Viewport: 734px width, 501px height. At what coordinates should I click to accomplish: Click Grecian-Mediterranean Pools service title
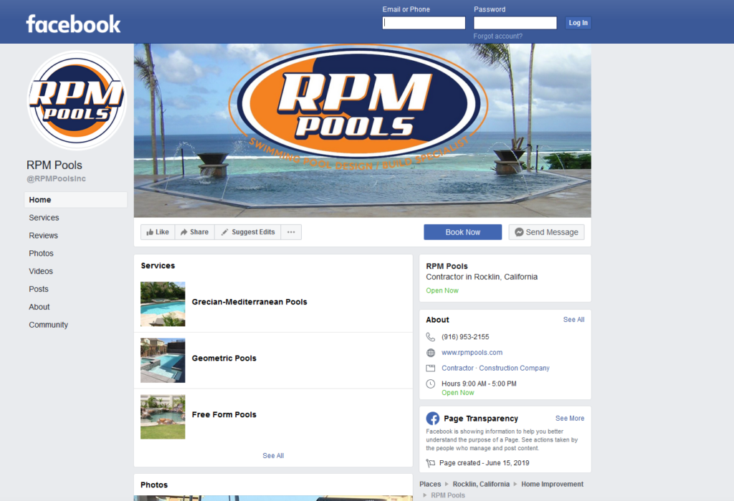249,302
